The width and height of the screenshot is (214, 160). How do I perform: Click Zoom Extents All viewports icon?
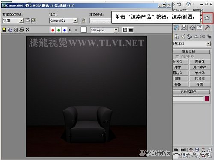click(209, 150)
